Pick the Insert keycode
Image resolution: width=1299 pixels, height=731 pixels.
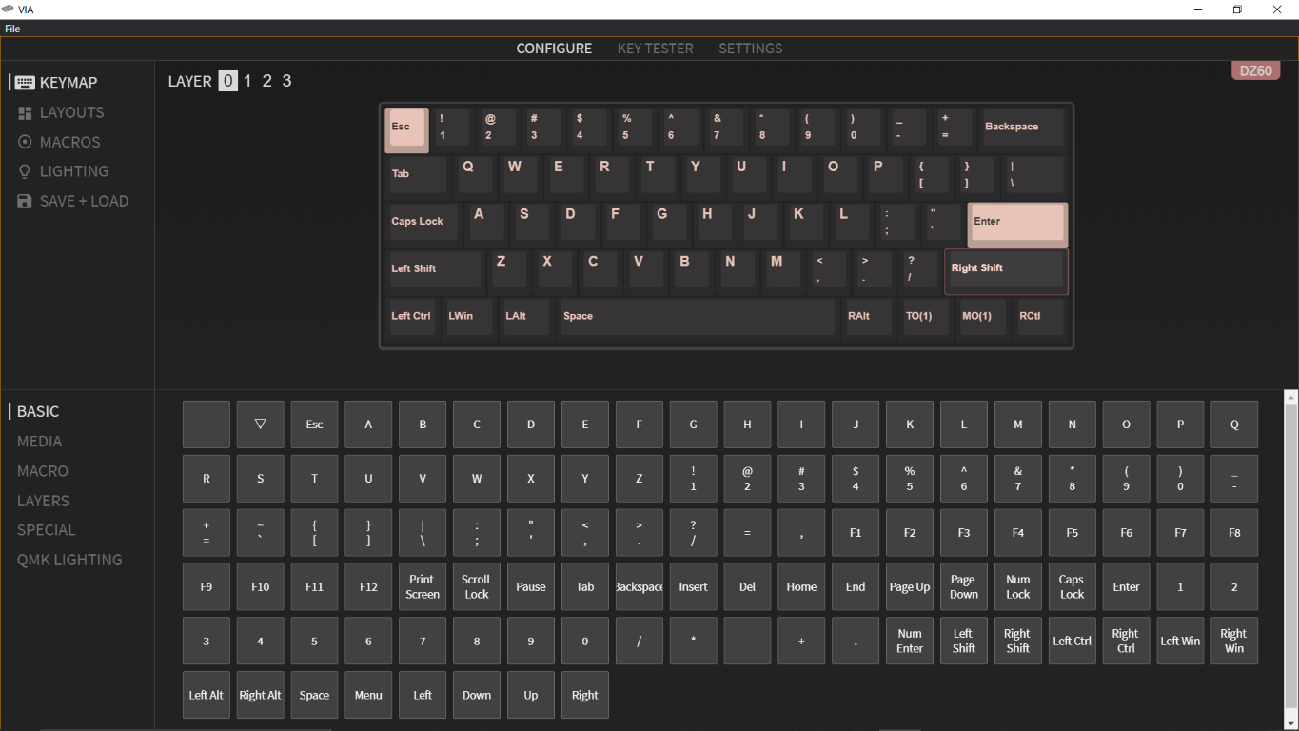693,586
